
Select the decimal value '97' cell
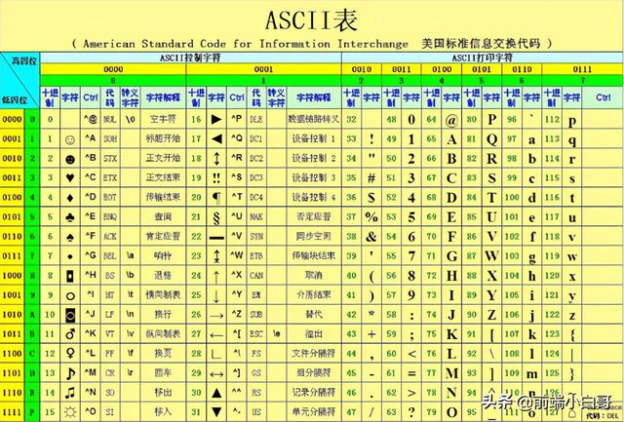512,138
